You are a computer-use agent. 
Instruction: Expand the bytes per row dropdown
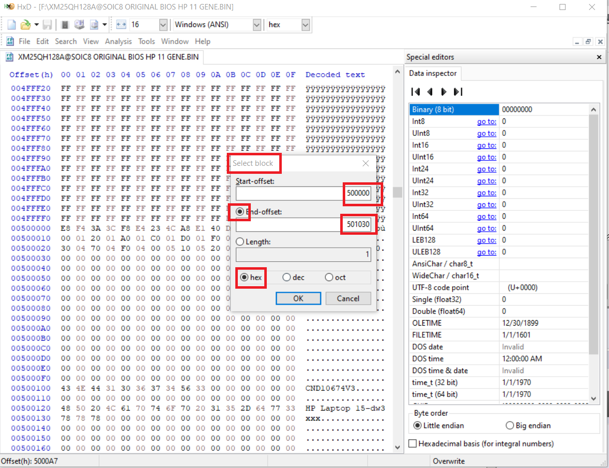click(x=163, y=24)
